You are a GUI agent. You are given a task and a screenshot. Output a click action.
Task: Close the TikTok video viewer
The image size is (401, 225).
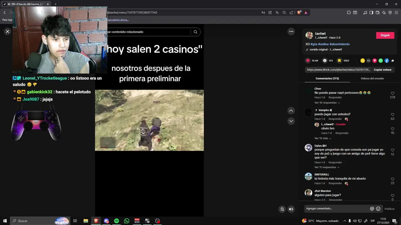8,31
